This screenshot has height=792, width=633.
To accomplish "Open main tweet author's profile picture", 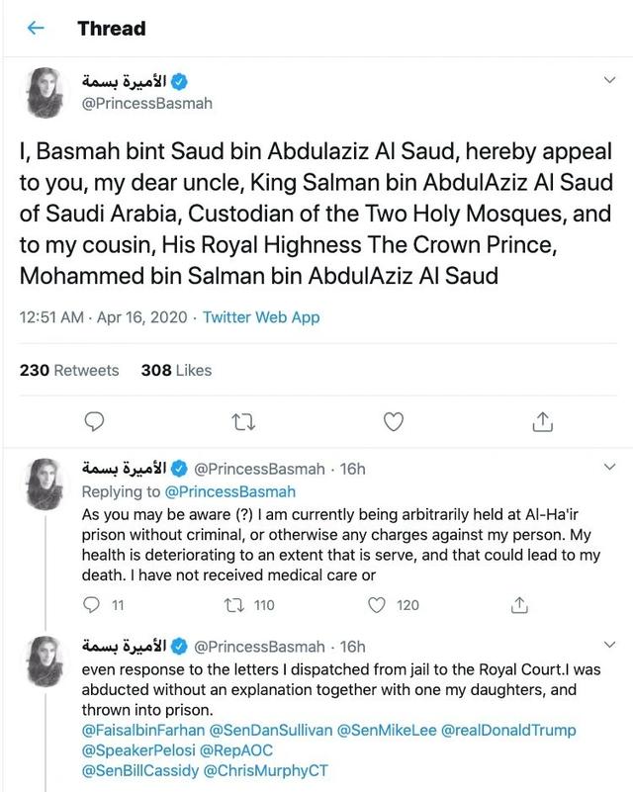I will pos(45,92).
